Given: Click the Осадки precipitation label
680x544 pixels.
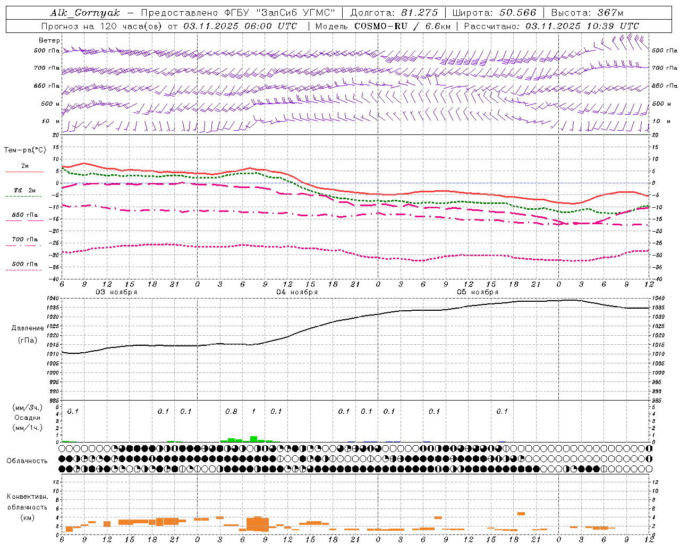Looking at the screenshot, I should pos(28,418).
